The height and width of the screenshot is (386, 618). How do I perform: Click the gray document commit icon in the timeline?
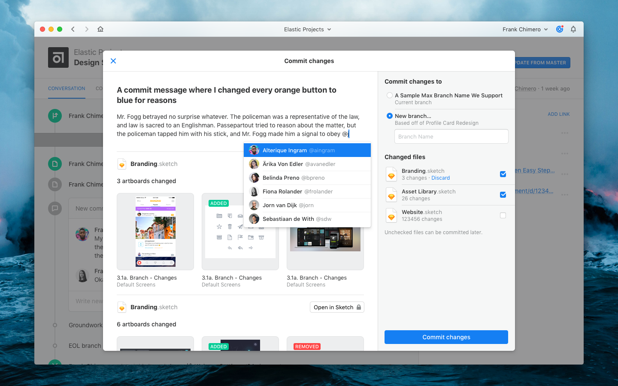pyautogui.click(x=55, y=184)
